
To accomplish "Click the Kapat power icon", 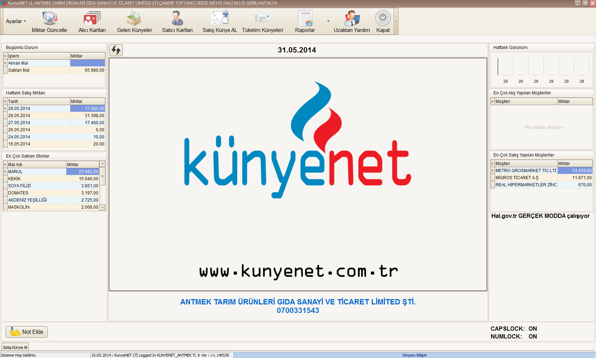I will (383, 18).
